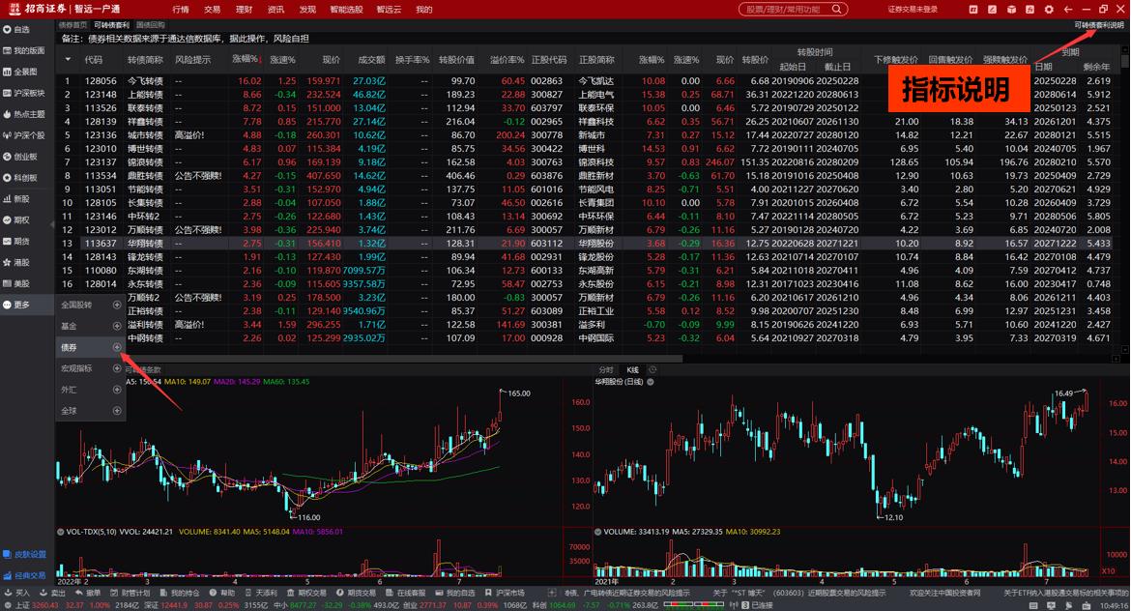Click the 买入 buy icon in bottom toolbar
The height and width of the screenshot is (611, 1131).
(17, 593)
